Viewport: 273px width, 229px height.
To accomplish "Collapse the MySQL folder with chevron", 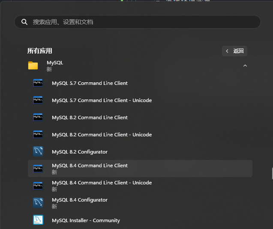I will (245, 66).
